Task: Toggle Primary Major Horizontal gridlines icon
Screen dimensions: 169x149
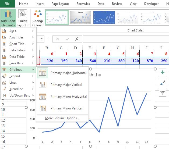Action: coord(43,73)
